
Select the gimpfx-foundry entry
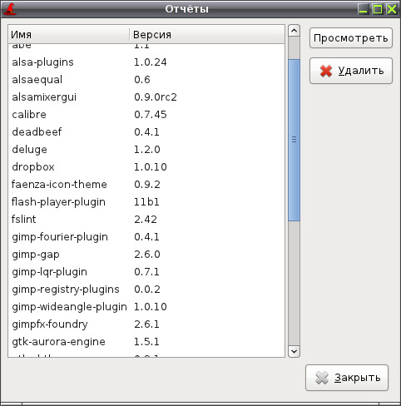tap(146, 324)
